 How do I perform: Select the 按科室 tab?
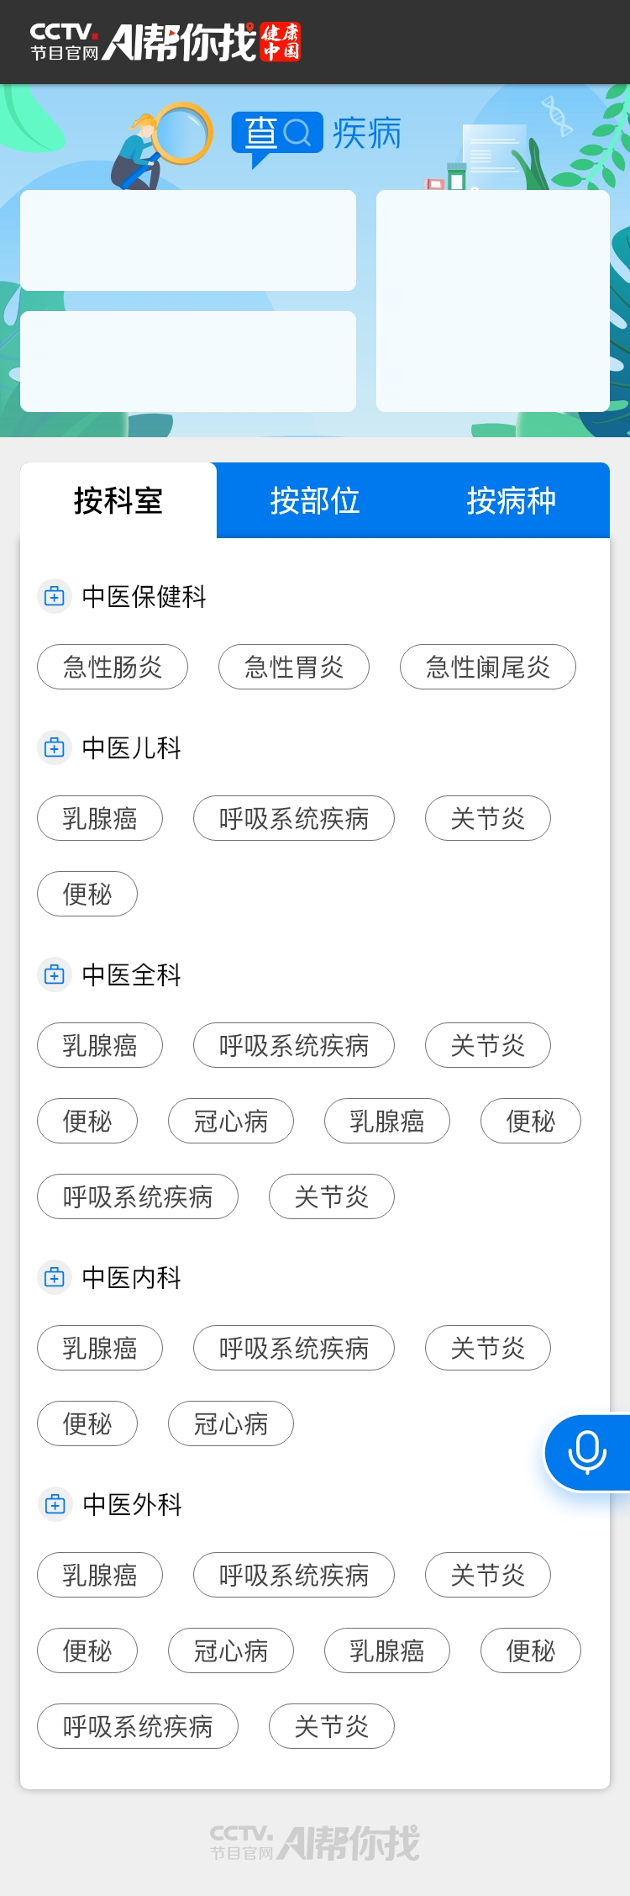(x=118, y=500)
